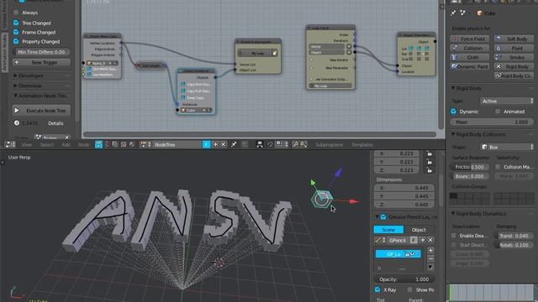Select the highlighted animation nodes tree-type icon

[x=98, y=144]
